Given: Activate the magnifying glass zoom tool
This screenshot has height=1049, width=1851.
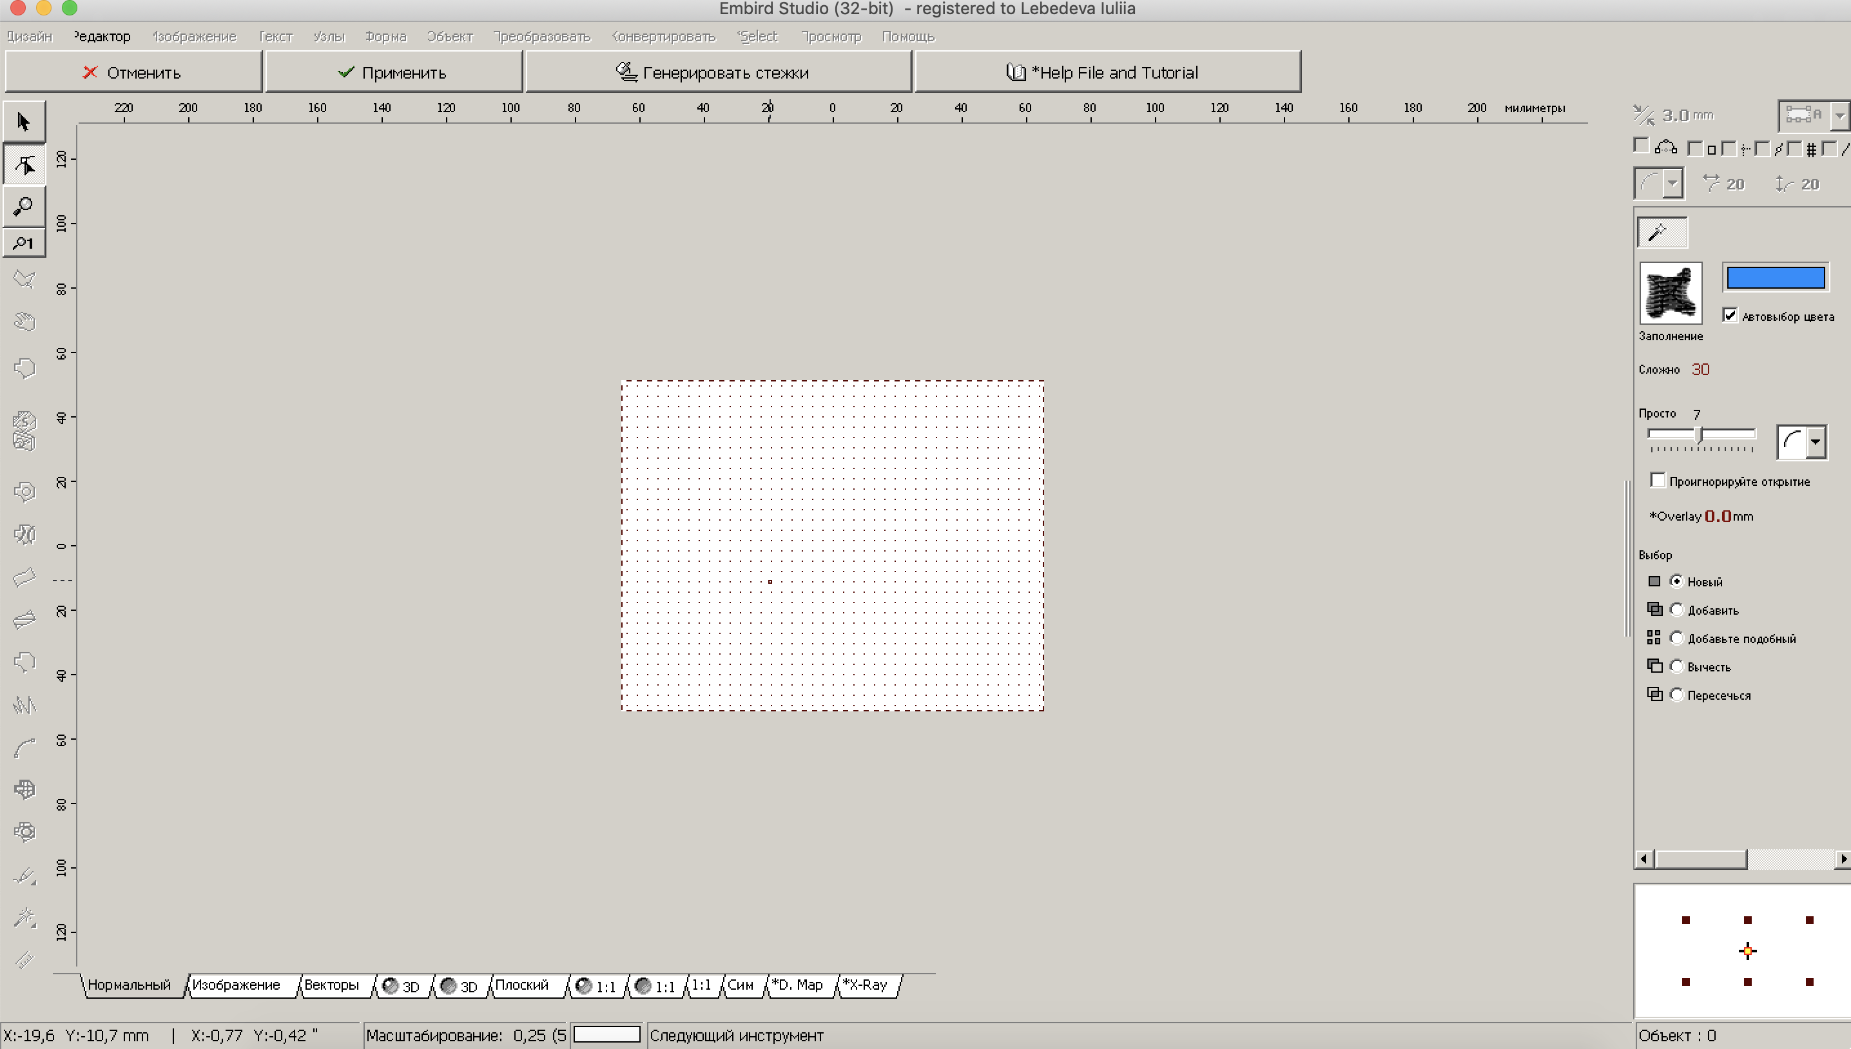Looking at the screenshot, I should point(24,206).
